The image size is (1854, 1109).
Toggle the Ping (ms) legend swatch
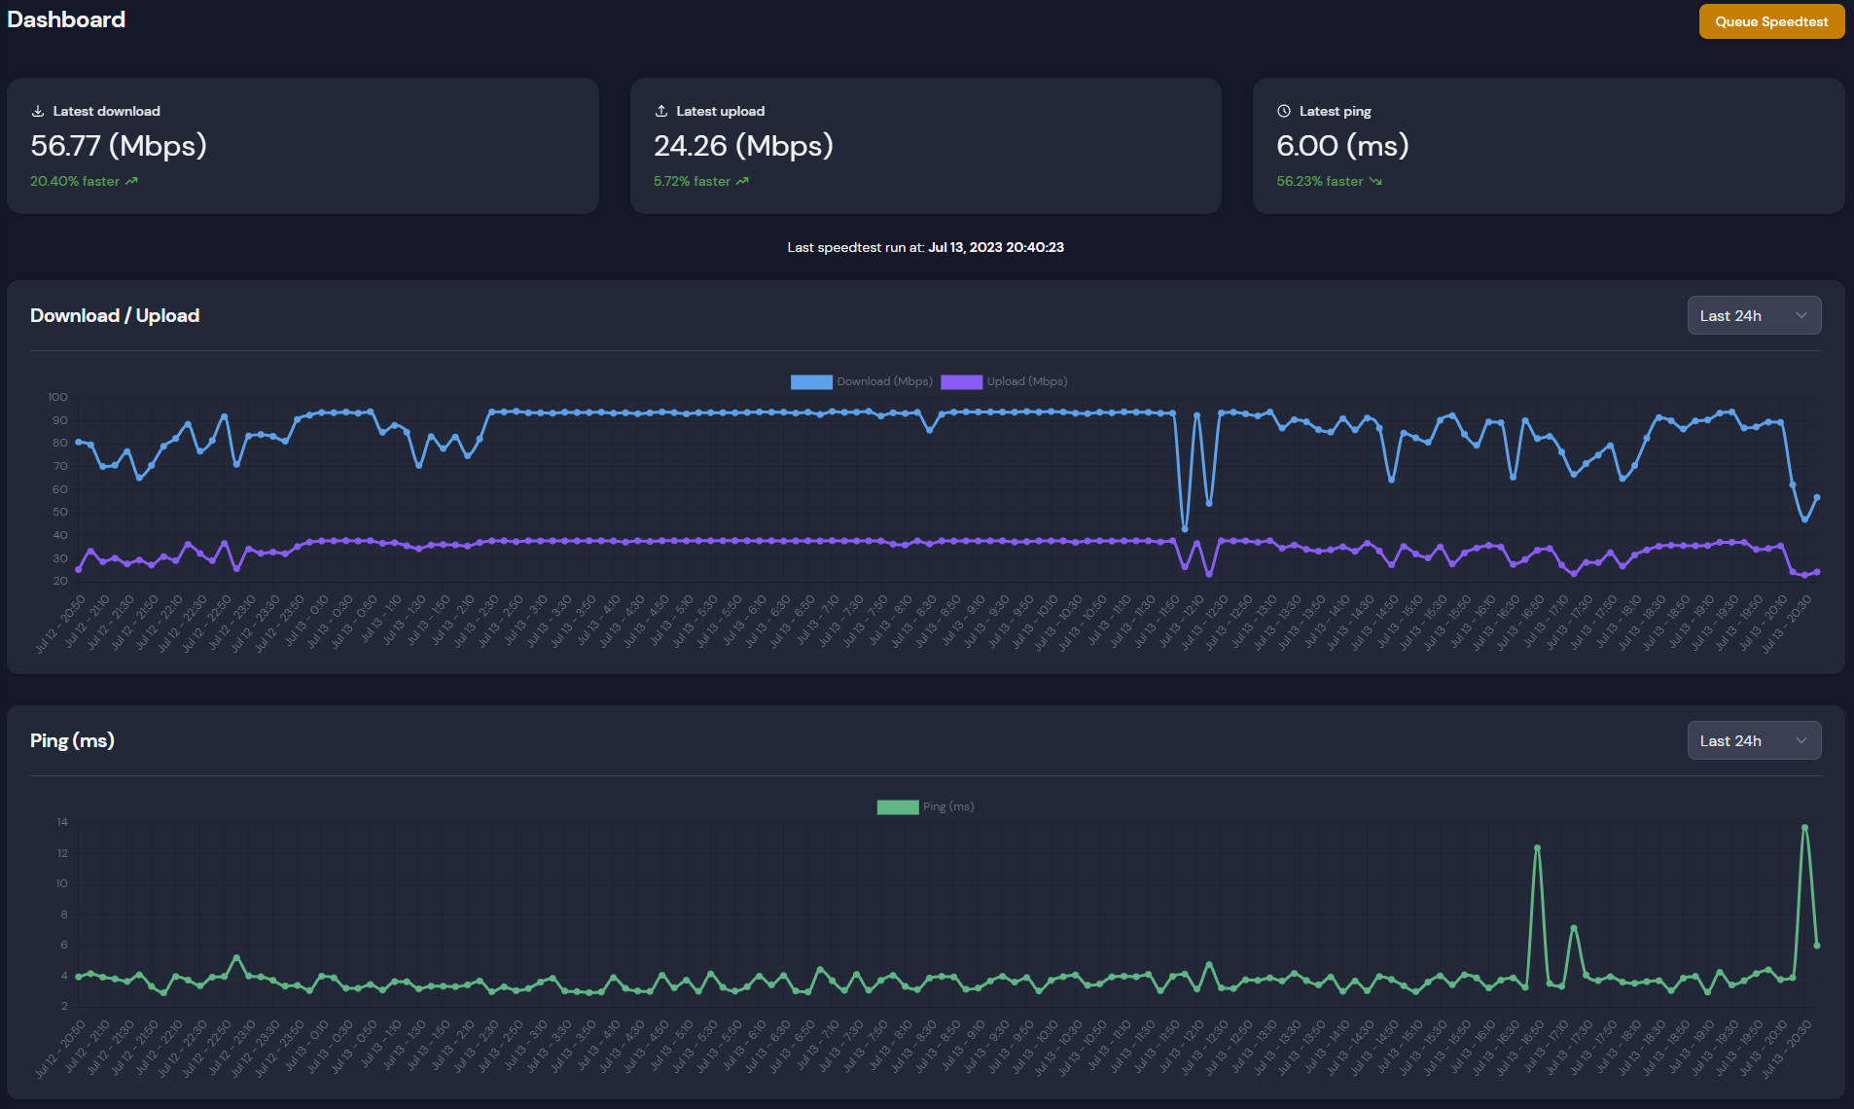[x=898, y=806]
